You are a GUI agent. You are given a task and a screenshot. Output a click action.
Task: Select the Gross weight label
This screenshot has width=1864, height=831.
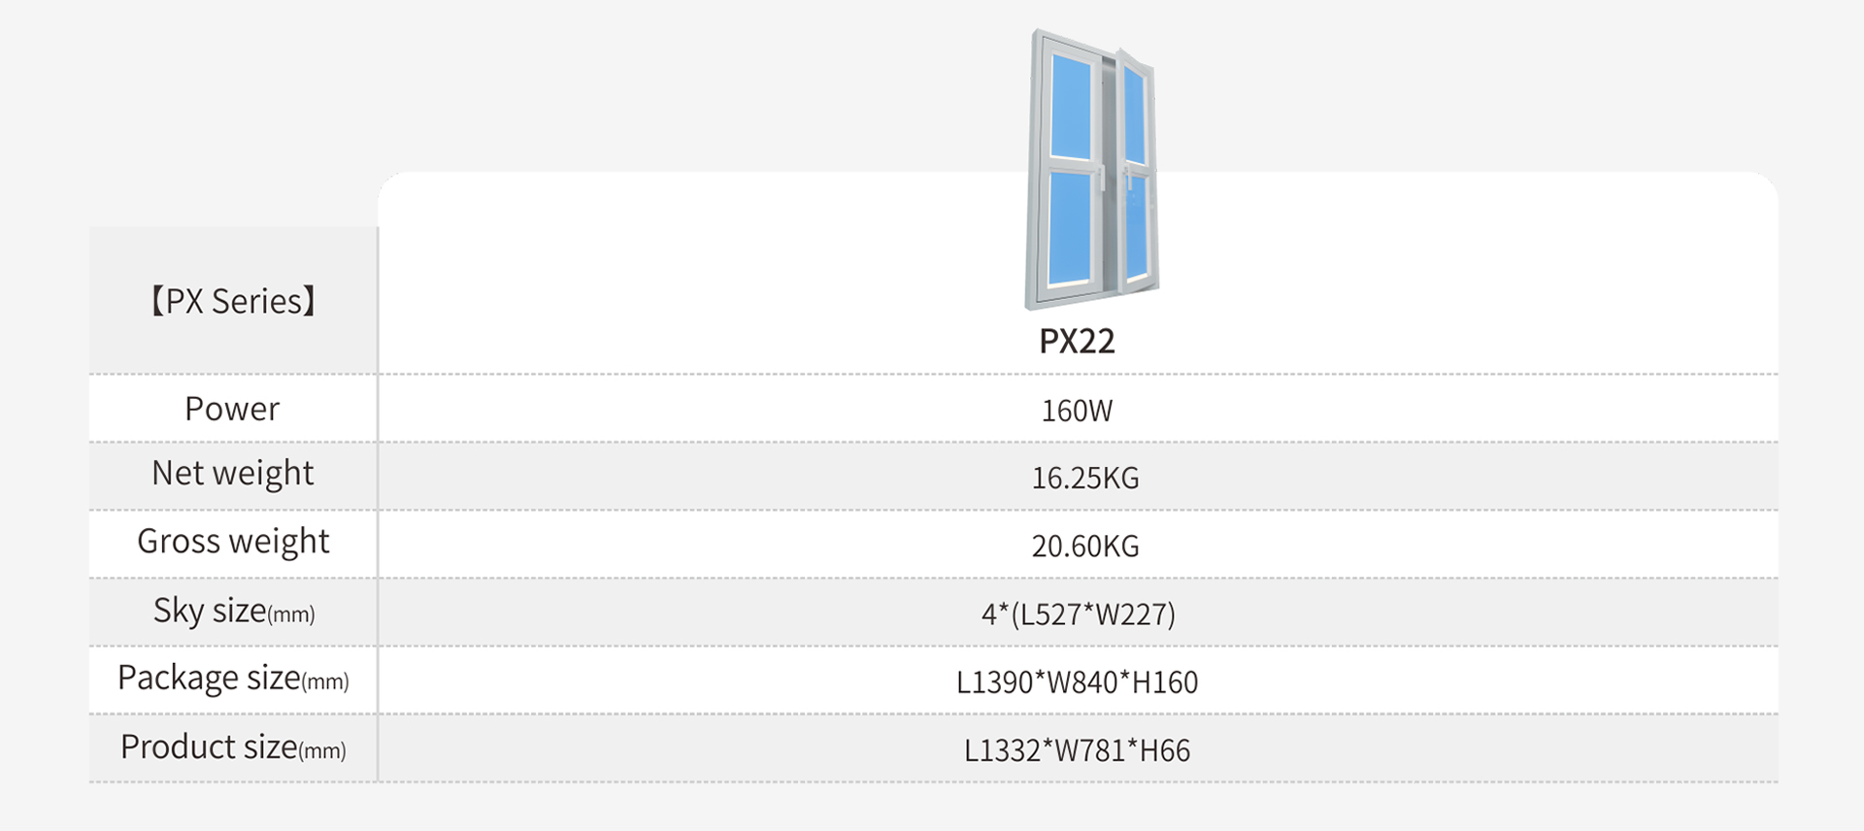(x=233, y=542)
